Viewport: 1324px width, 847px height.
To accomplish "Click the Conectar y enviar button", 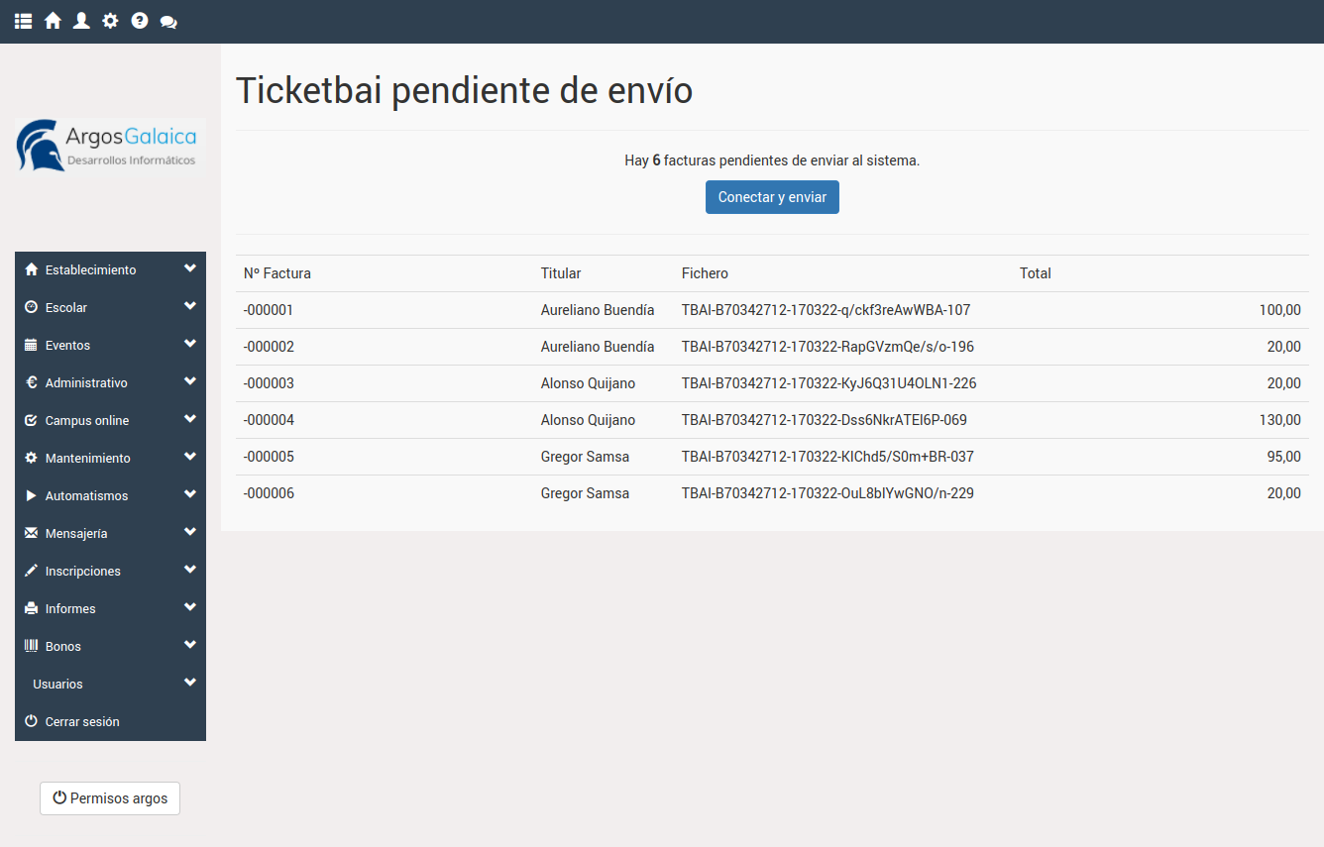I will [772, 197].
